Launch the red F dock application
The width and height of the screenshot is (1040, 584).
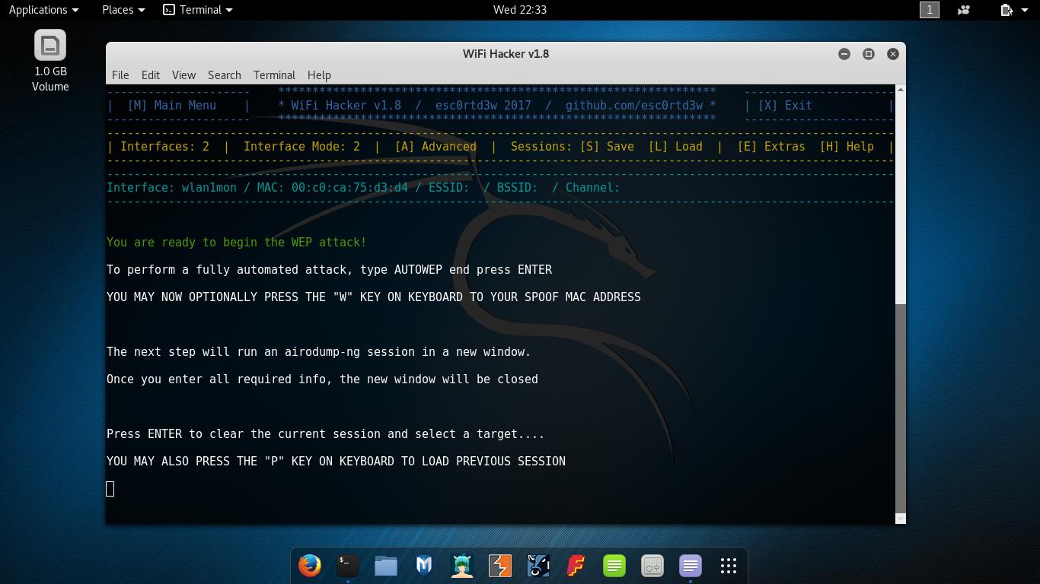coord(576,566)
